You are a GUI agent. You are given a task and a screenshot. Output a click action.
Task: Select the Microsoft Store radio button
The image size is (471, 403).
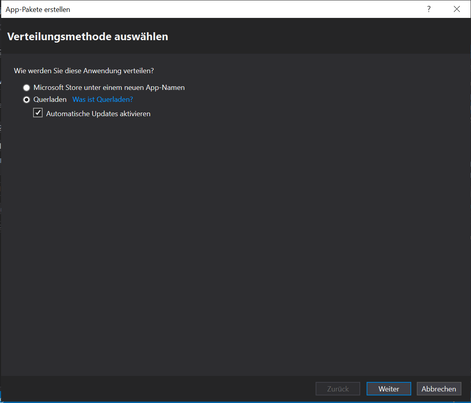click(26, 88)
